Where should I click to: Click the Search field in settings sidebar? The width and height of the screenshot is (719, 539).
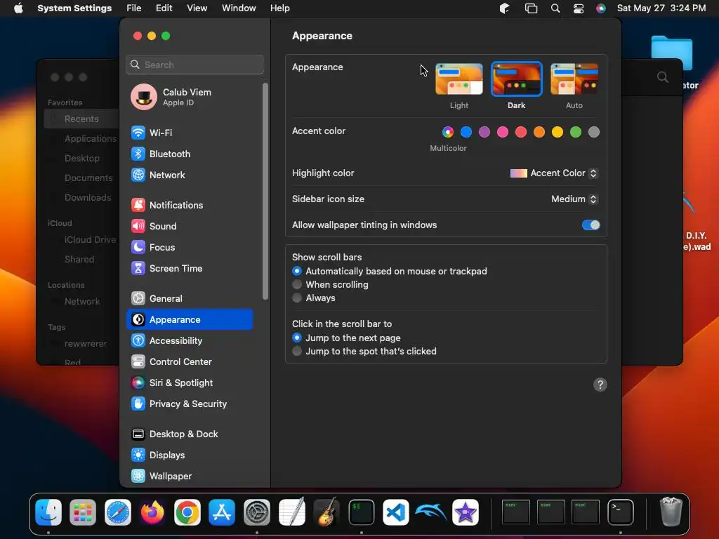coord(195,65)
